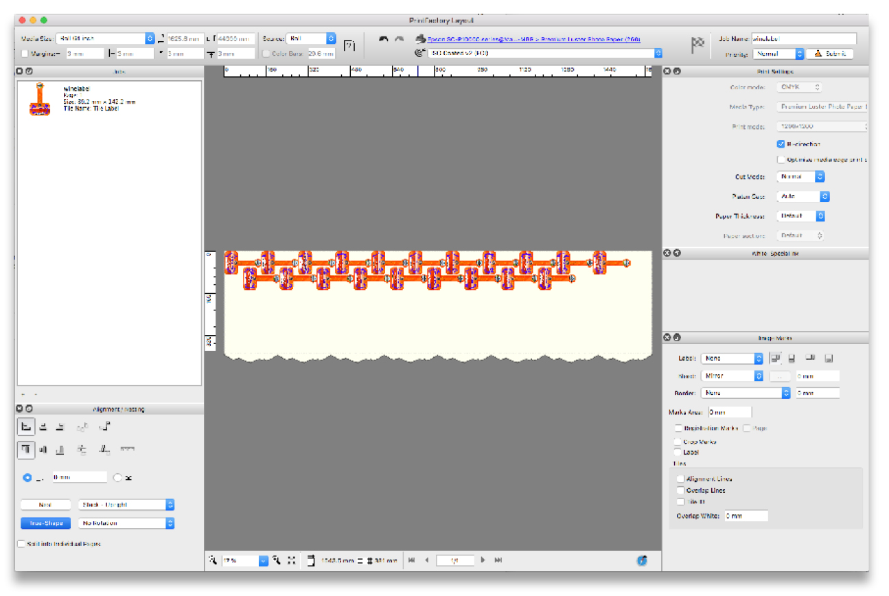Click the printer icon next to Epson link
This screenshot has width=889, height=596.
pos(420,40)
